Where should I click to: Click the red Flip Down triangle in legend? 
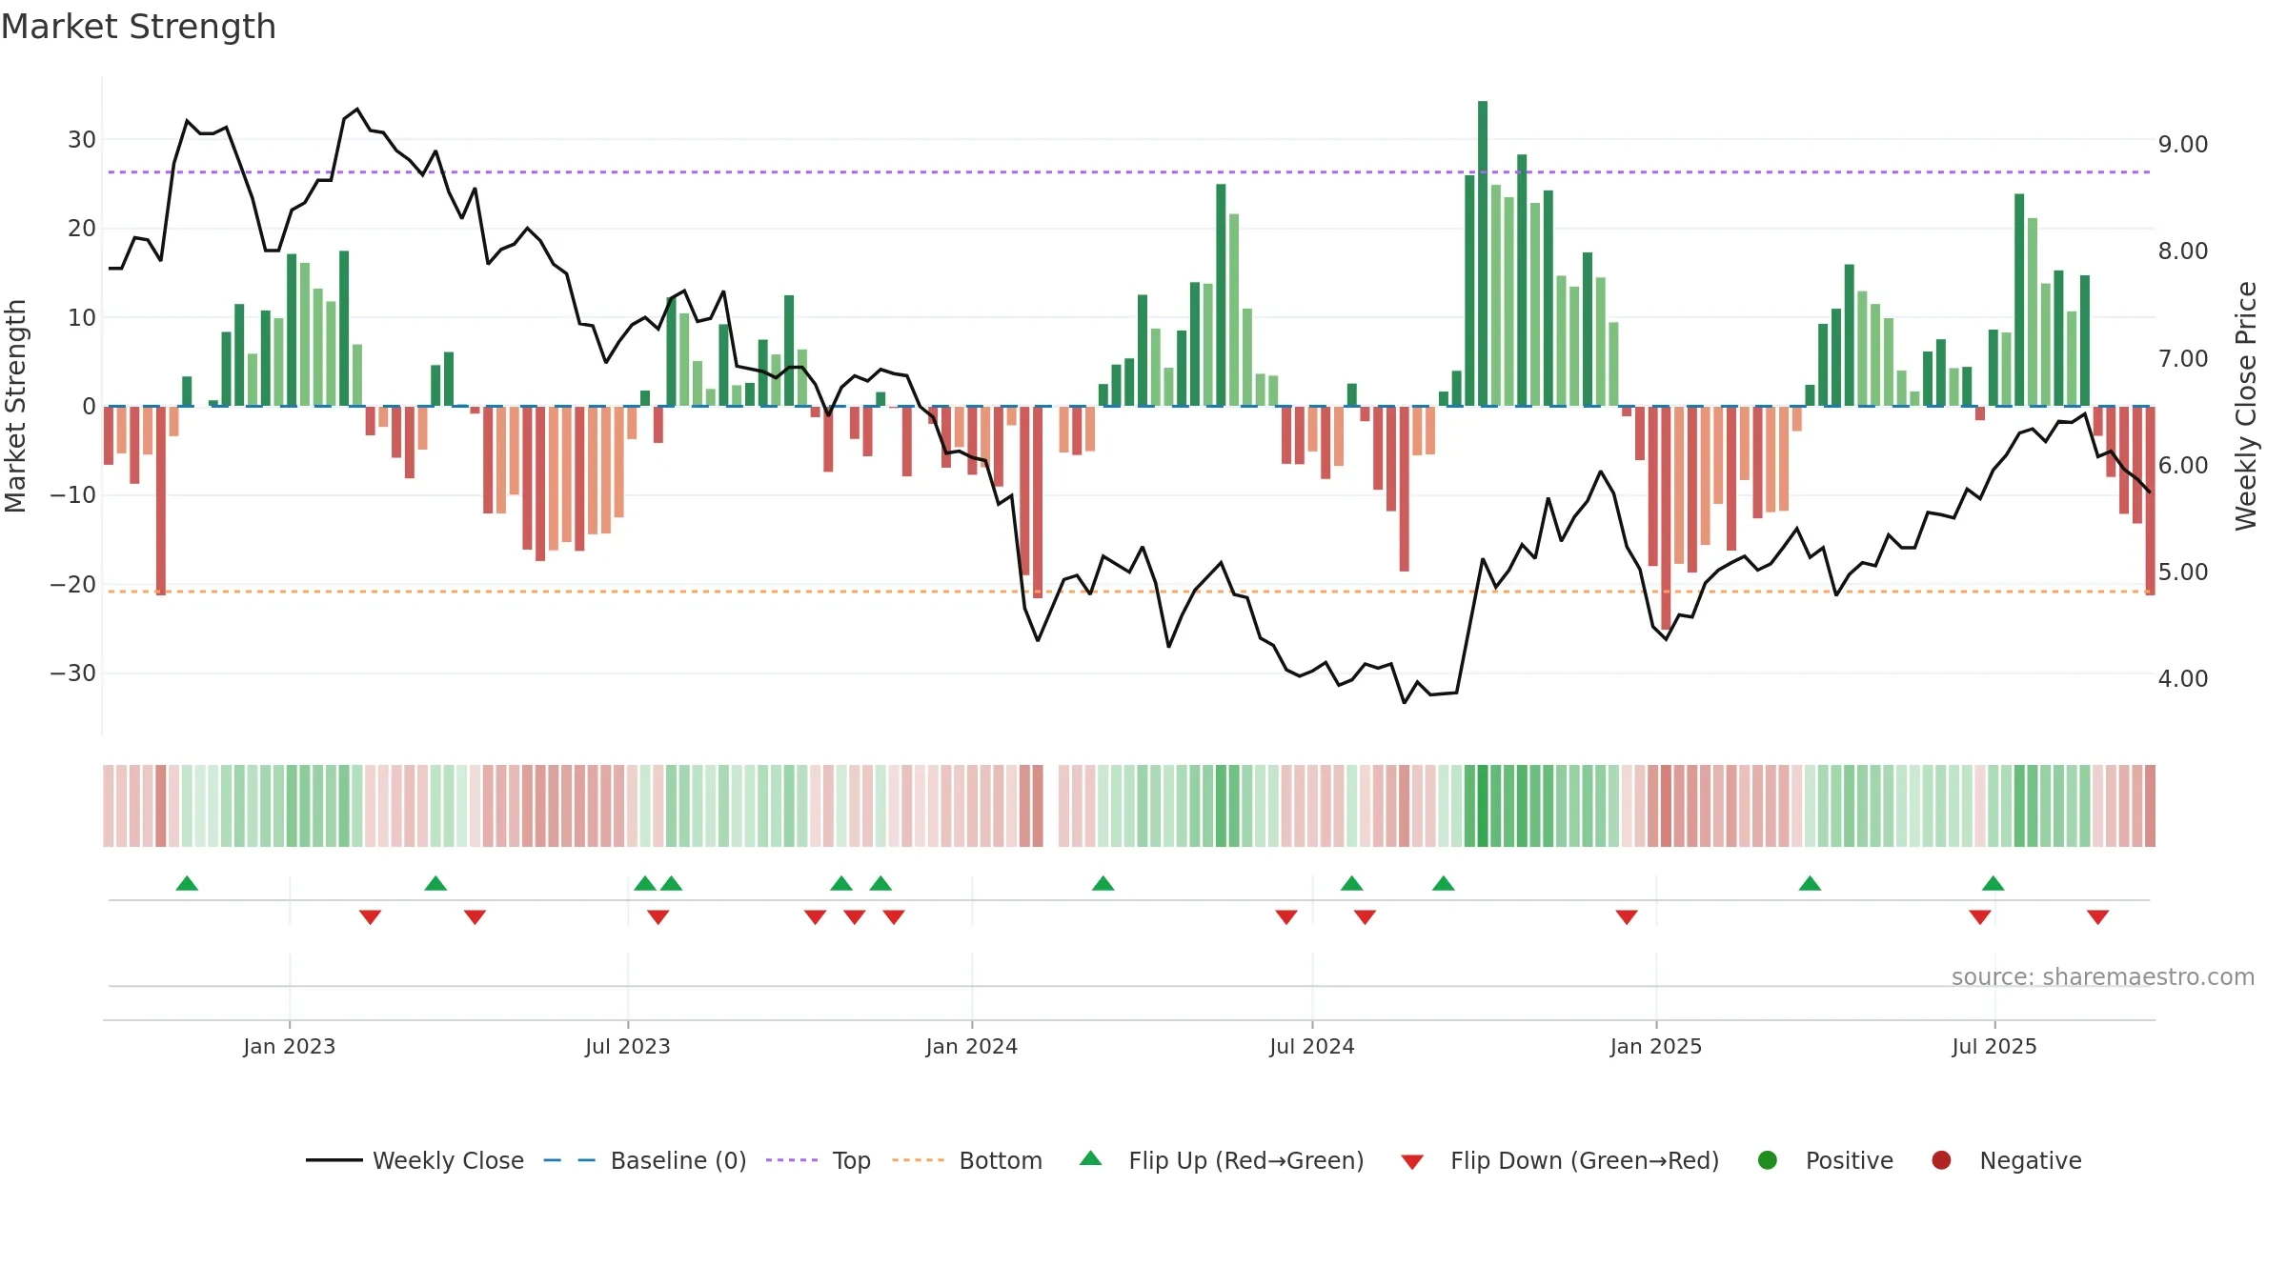click(1412, 1162)
